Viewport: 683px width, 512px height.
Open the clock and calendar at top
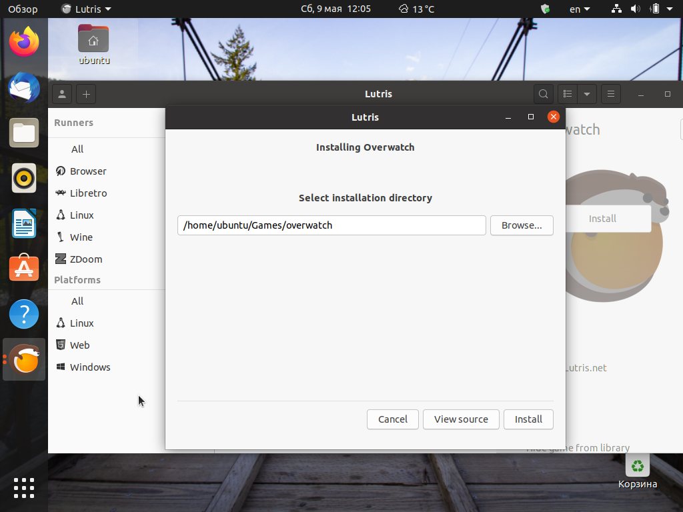pos(335,9)
